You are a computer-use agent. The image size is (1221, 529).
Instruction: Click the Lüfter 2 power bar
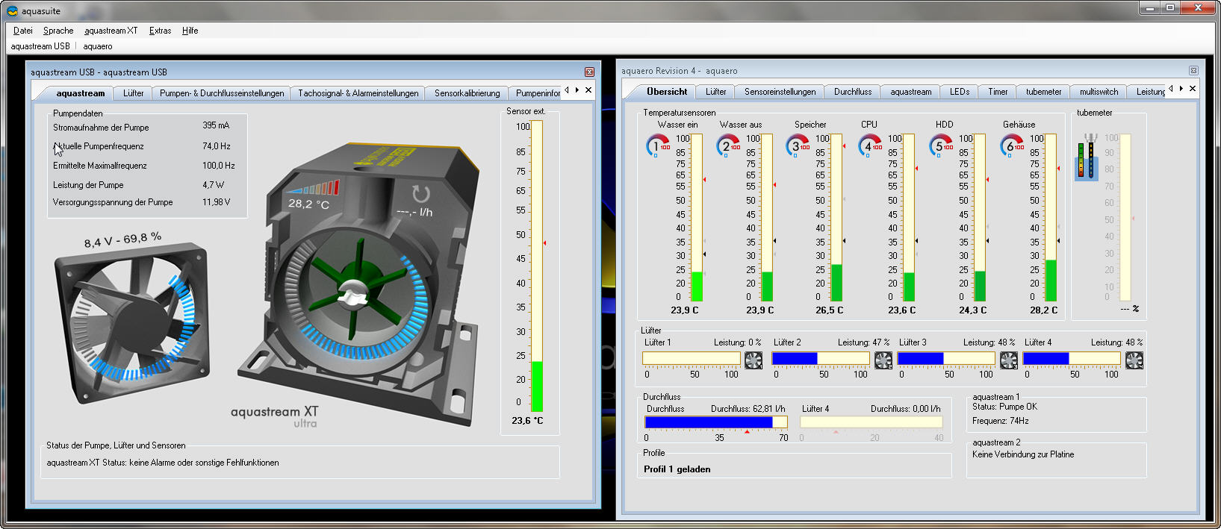(x=820, y=359)
